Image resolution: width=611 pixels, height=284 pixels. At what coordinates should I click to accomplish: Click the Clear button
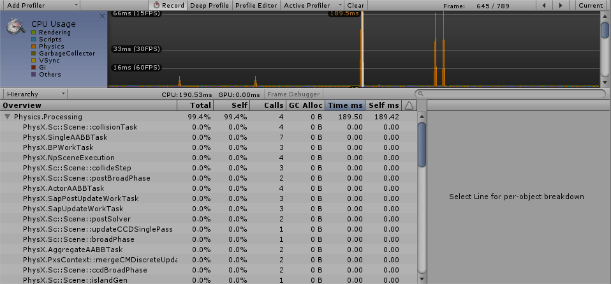[356, 5]
